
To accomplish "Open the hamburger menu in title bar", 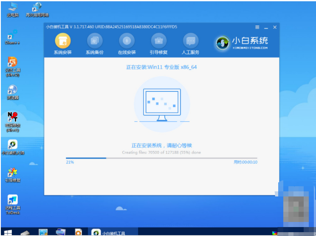I will tap(257, 27).
